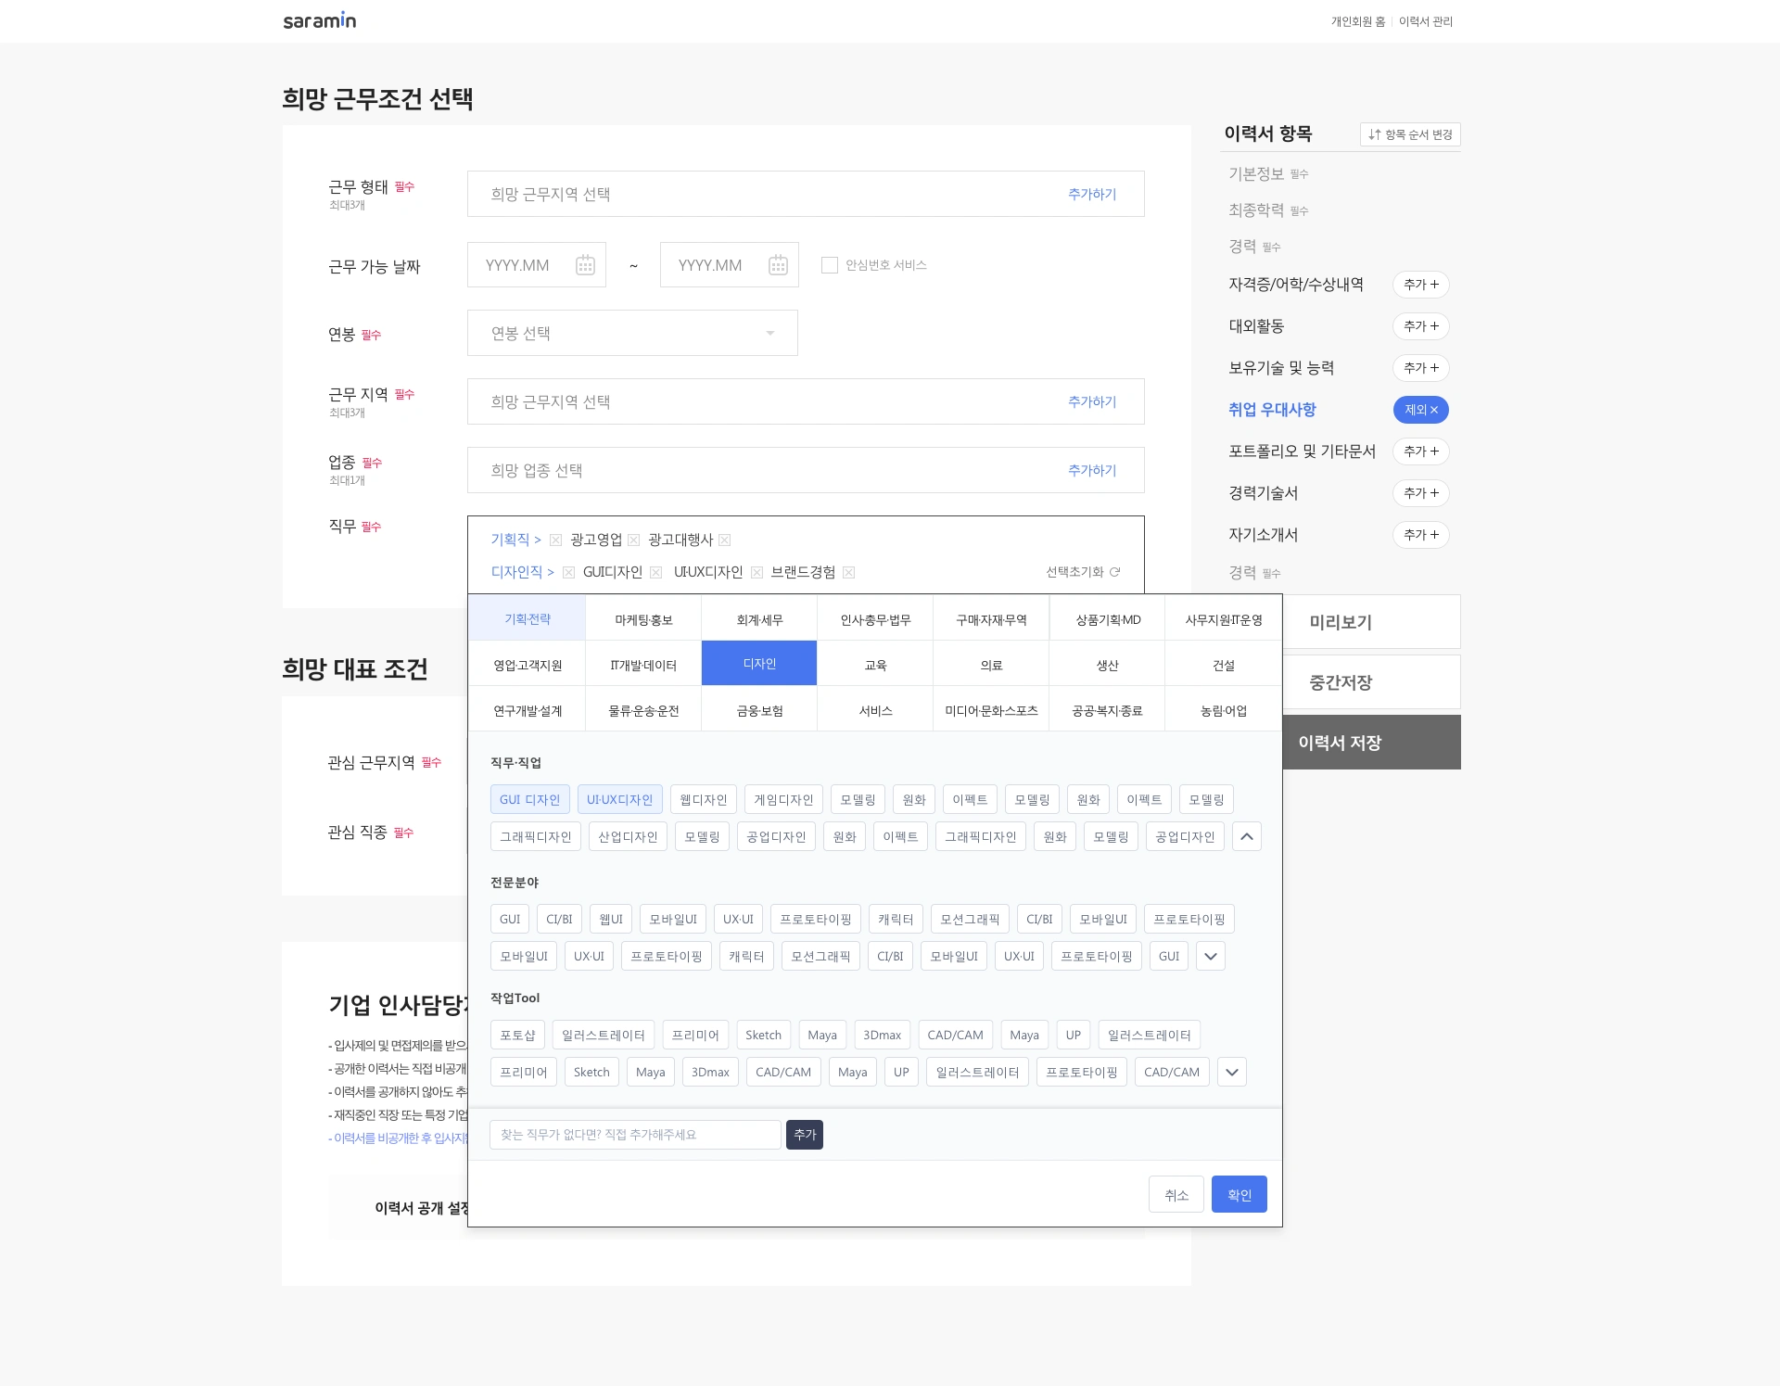This screenshot has width=1780, height=1386.
Task: Remove 광고영업 using the X after it
Action: click(x=633, y=540)
